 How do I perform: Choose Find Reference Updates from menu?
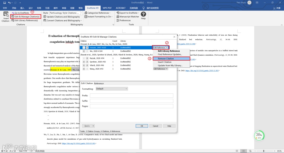click(x=170, y=54)
